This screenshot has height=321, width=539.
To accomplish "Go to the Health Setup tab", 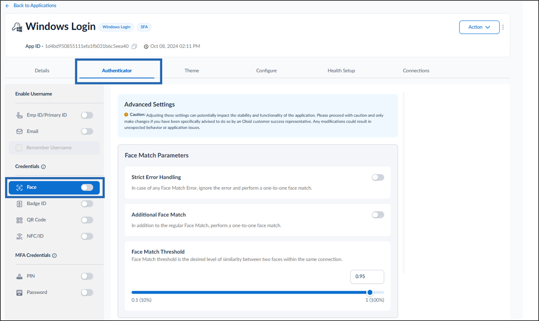I will pyautogui.click(x=341, y=71).
